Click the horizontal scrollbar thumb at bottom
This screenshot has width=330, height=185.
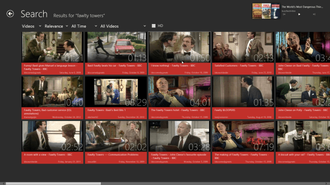53,183
